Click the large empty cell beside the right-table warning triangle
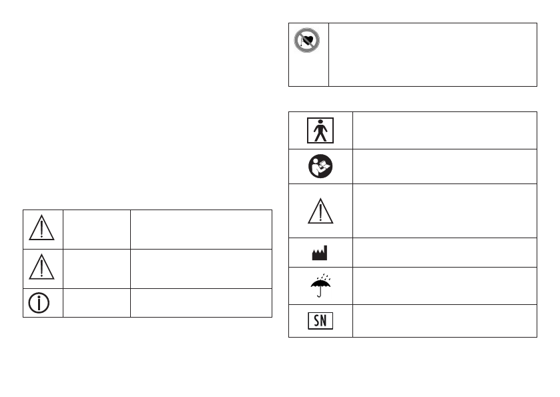Screen dimensions: 560x397 click(x=444, y=211)
